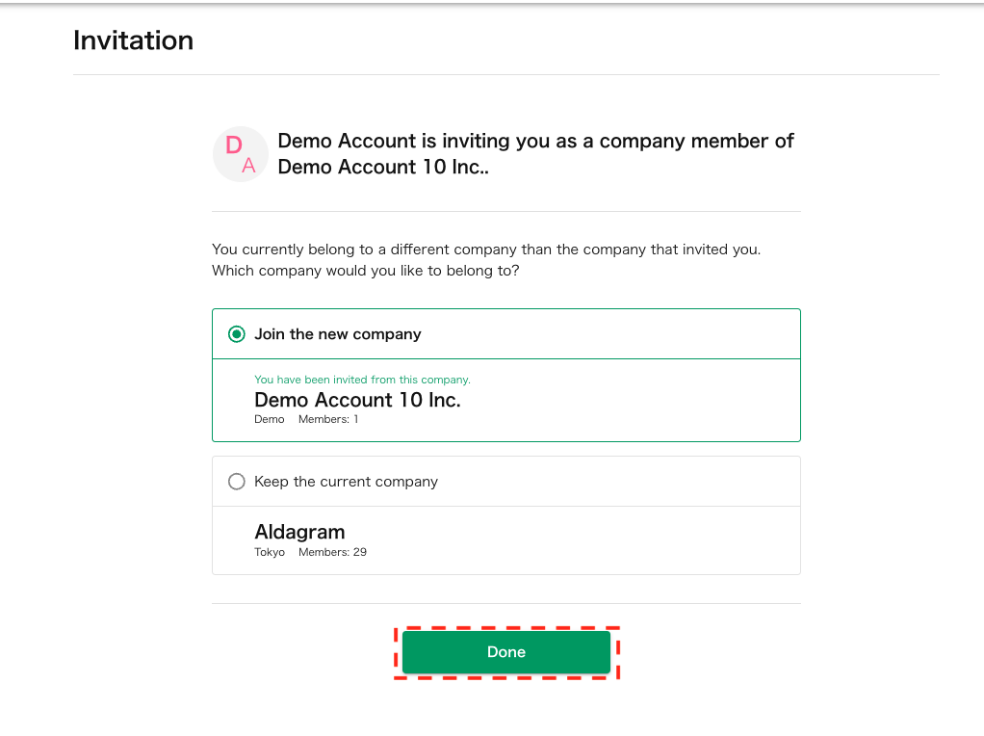Click the "Which company would you like" question text
Viewport: 984px width, 736px height.
(x=366, y=271)
